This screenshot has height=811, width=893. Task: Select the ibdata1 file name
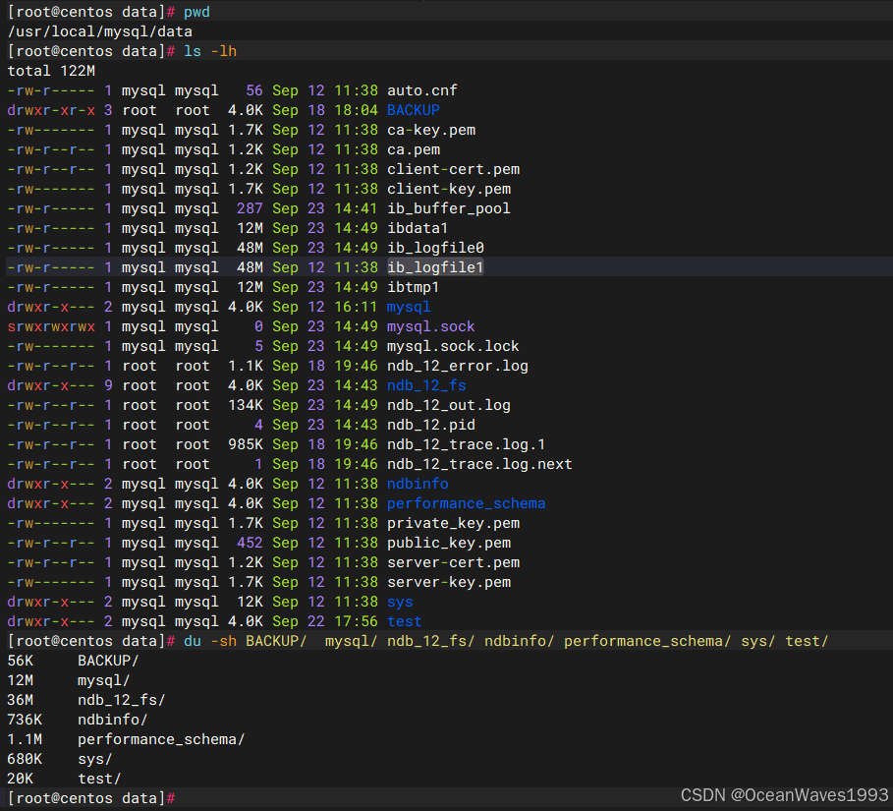point(418,228)
